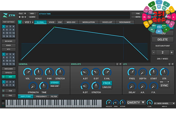Open the MIXER panel

9,45
